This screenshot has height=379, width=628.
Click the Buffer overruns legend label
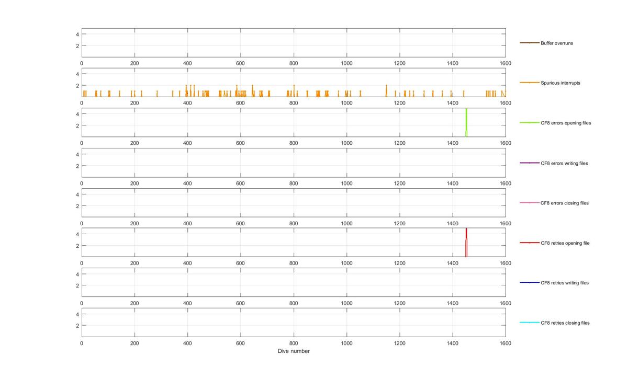557,43
